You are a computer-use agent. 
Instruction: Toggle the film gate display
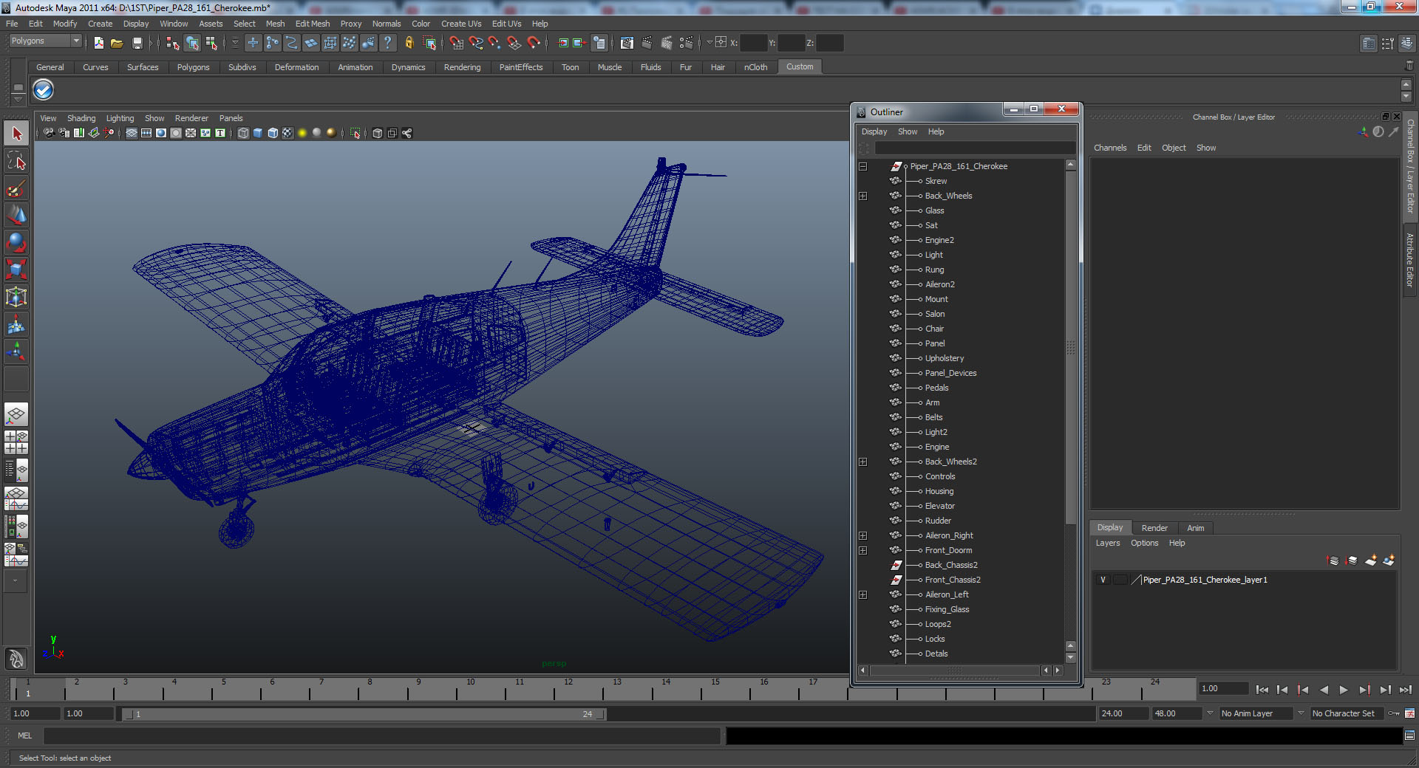click(146, 133)
